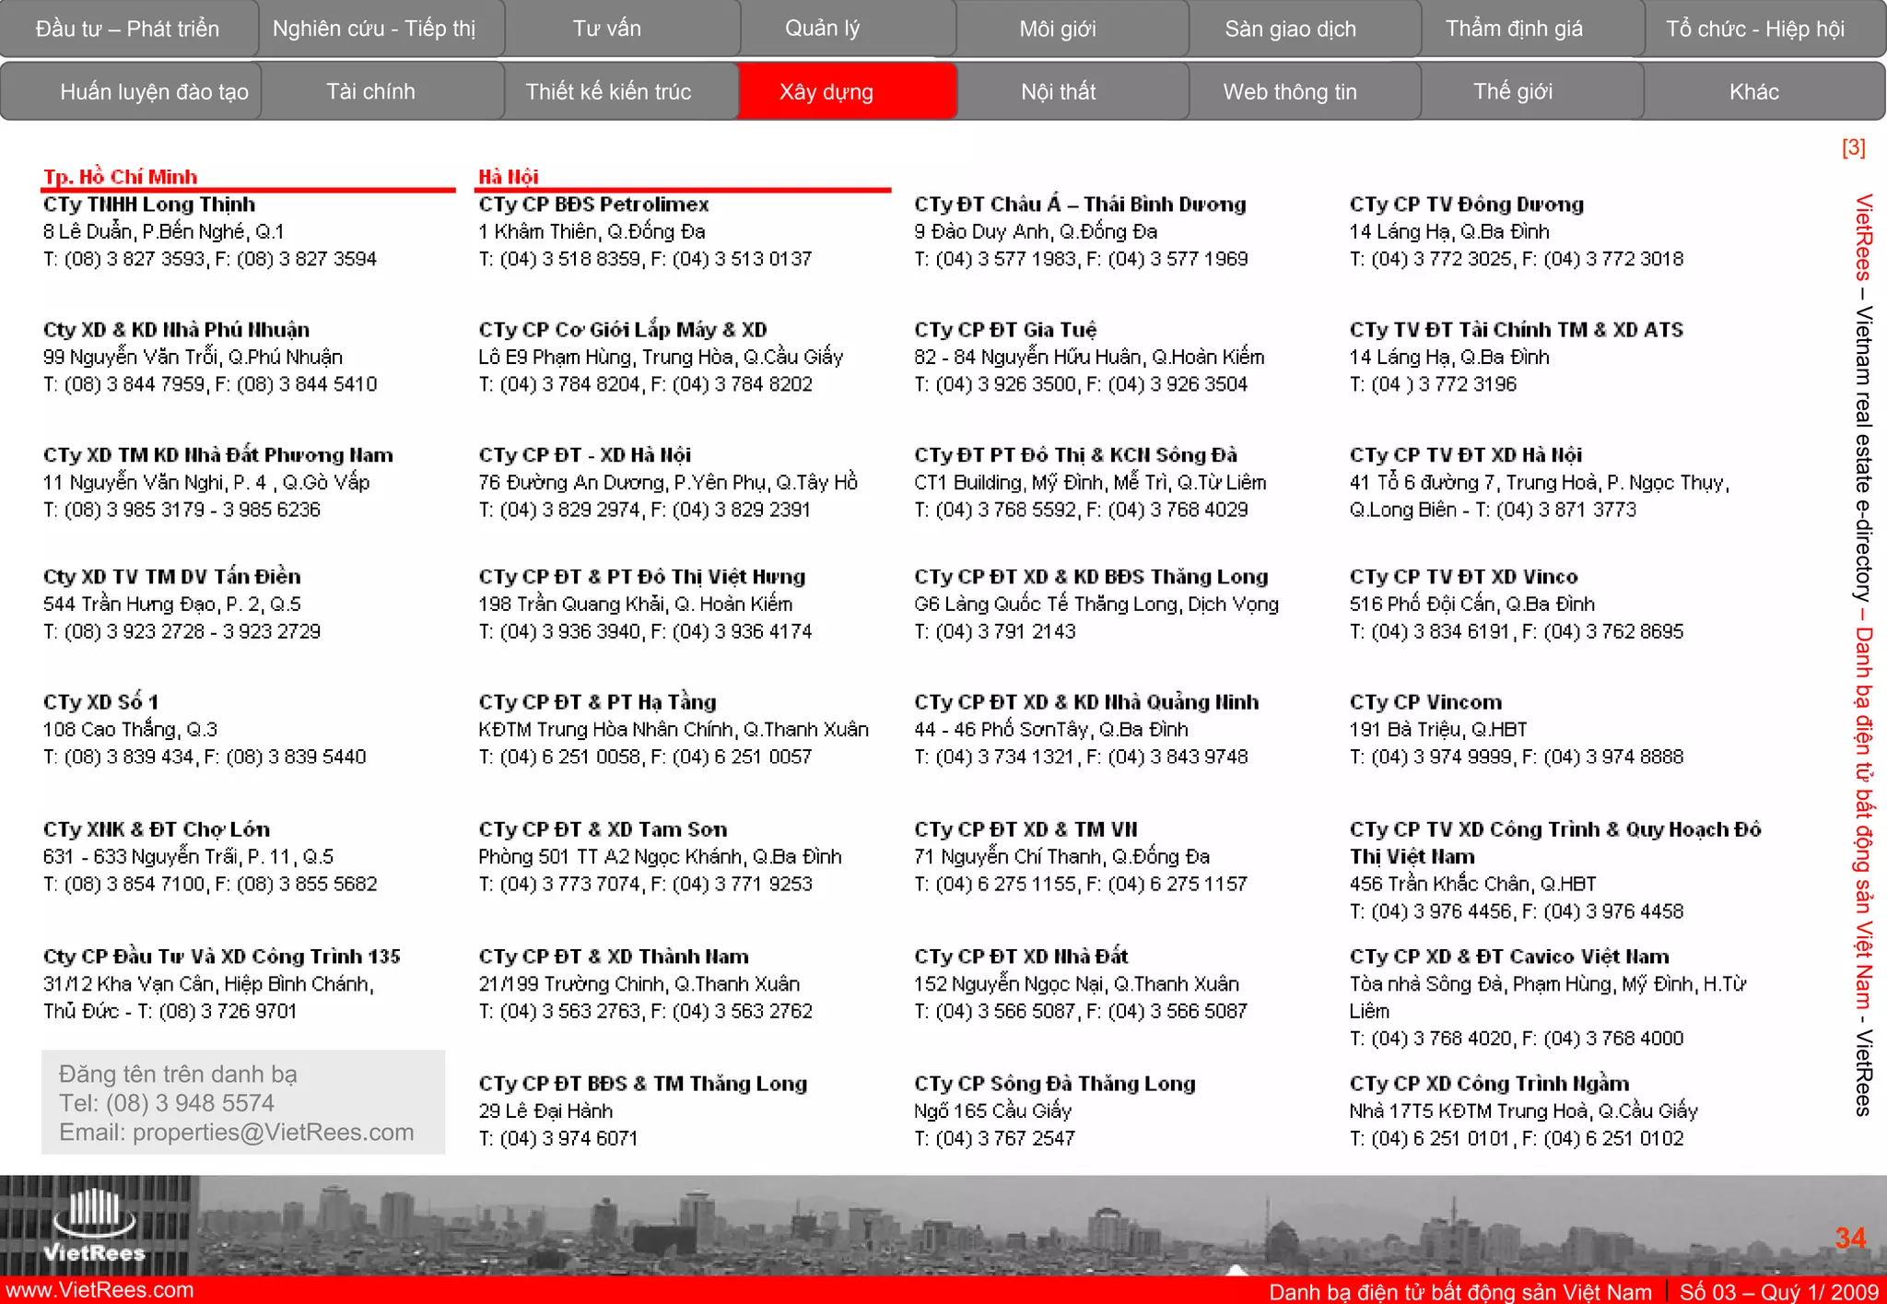Click CTy CP ĐT - XD Hà Nội
Screen dimensions: 1887x1304
pos(584,455)
